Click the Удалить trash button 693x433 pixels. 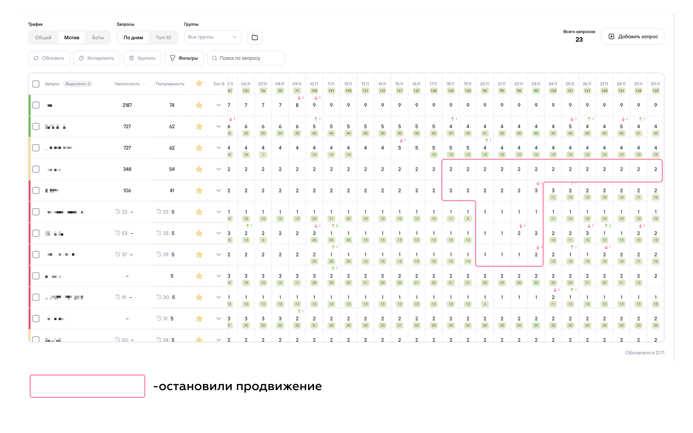click(x=142, y=58)
